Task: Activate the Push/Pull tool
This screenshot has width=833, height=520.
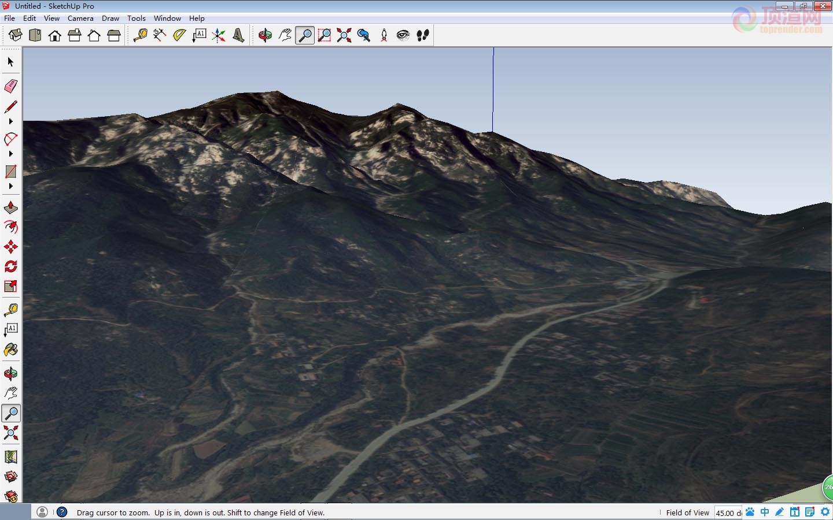Action: click(11, 207)
